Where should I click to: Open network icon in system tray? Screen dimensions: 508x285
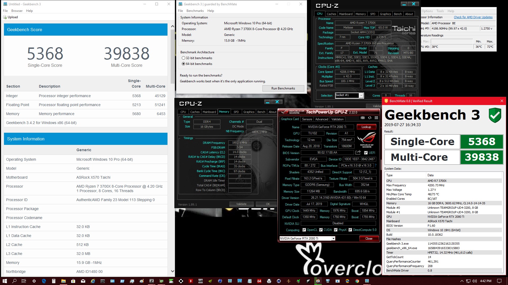468,281
